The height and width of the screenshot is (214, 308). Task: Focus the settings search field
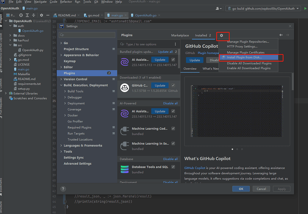[x=87, y=35]
